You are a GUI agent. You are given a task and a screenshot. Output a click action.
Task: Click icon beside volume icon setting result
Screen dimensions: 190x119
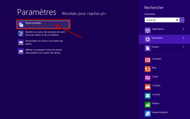tap(21, 51)
